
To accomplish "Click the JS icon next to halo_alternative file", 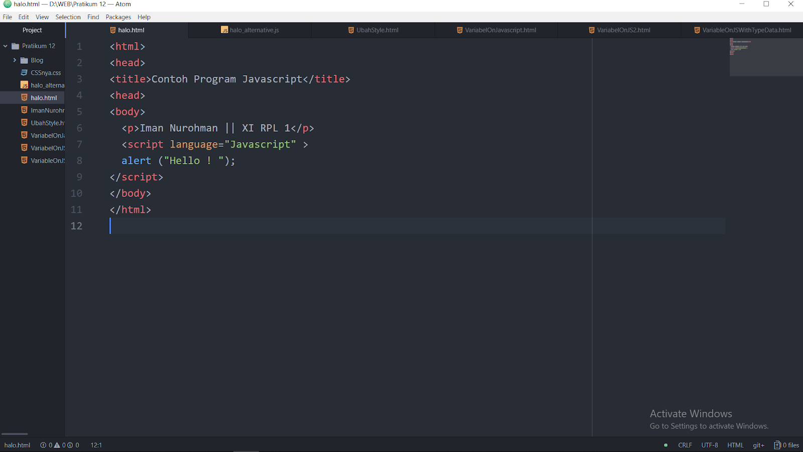I will tap(24, 85).
